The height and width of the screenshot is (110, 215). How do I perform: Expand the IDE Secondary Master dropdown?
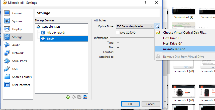135,26
